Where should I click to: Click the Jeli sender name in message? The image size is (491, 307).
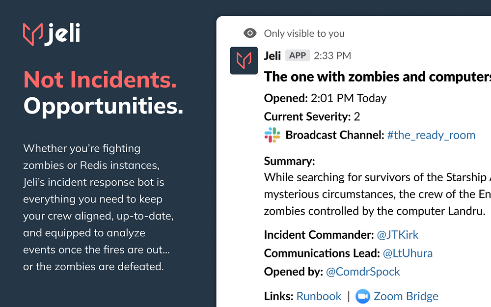coord(272,56)
